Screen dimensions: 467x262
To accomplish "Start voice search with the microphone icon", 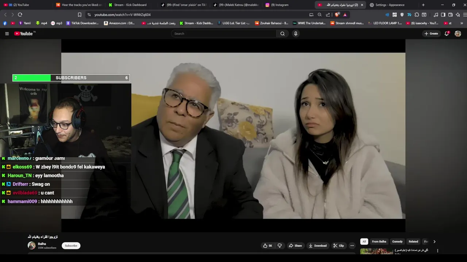I will click(296, 33).
